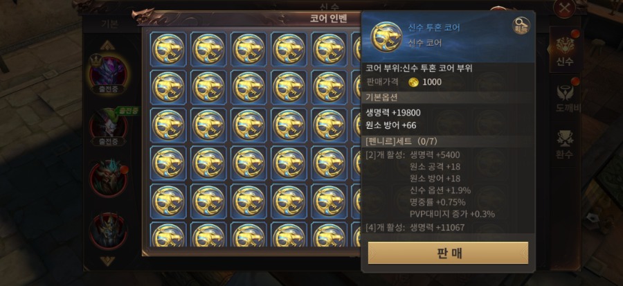Screen dimensions: 623x286
Task: Select the third beast portrait with red dot
Action: pos(109,178)
